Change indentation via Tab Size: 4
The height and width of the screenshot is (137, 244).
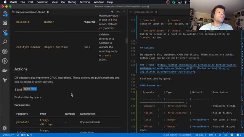[x=200, y=135]
